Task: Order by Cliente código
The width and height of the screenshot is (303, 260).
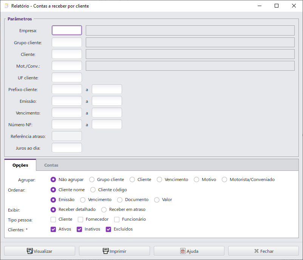Action: pos(93,190)
